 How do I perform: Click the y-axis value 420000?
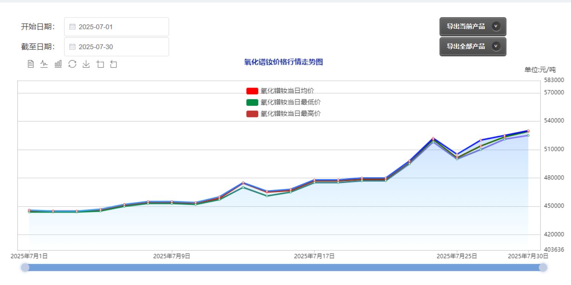click(x=554, y=234)
